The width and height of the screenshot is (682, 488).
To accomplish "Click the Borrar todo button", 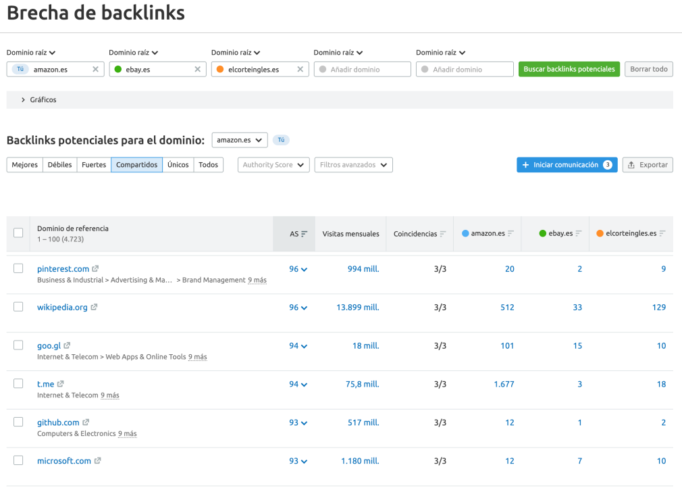I will pos(648,69).
